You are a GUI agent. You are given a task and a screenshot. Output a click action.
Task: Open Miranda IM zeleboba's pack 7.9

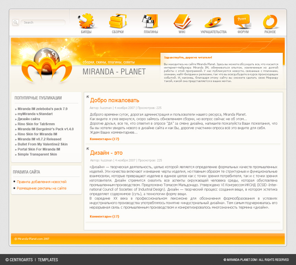[x=42, y=109]
